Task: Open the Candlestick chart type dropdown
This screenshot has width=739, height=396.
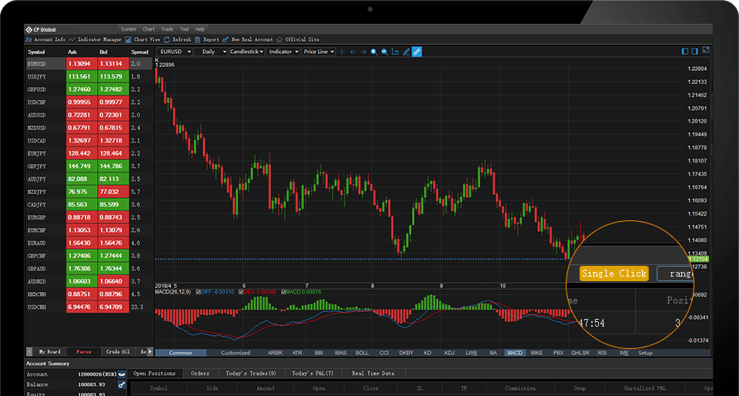Action: [246, 52]
